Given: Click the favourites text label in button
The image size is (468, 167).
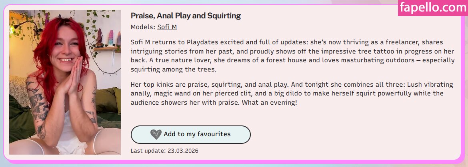Looking at the screenshot, I should [x=197, y=134].
